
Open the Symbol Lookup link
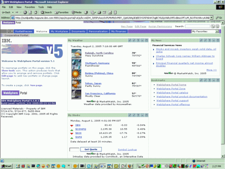point(127,149)
